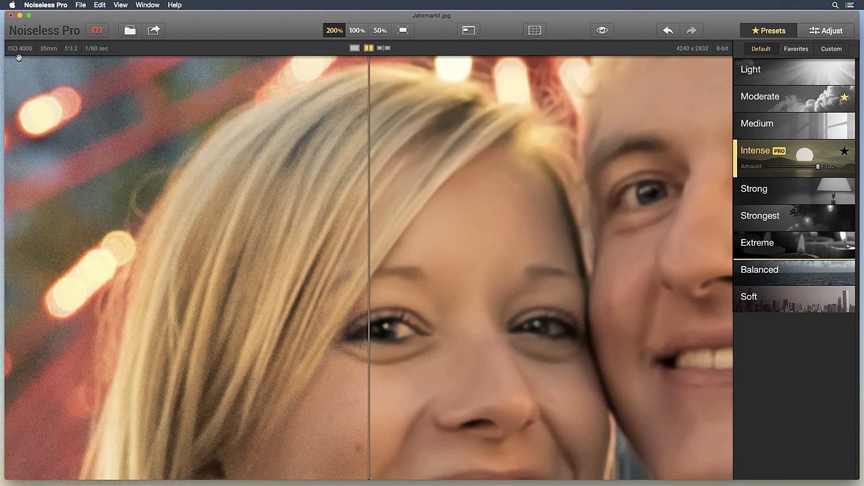The image size is (864, 486).
Task: Open the Adjust panel
Action: coord(826,30)
